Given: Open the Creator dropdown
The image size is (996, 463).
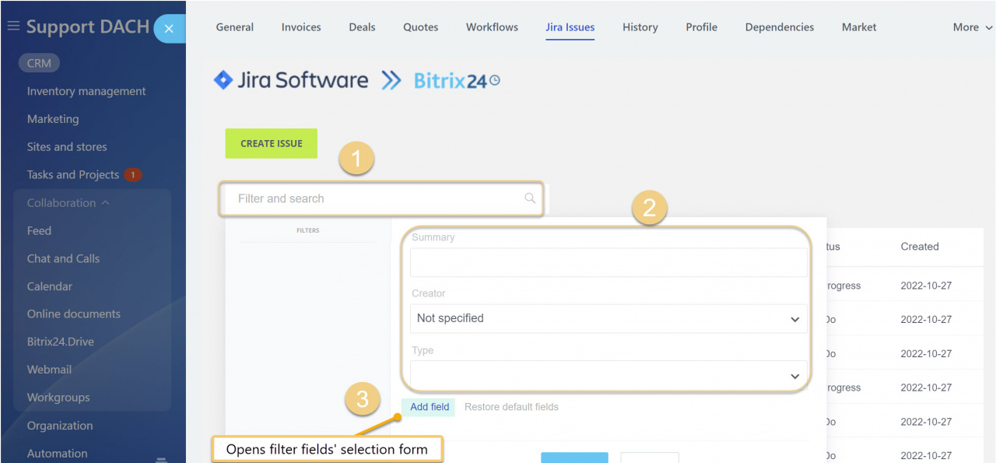Looking at the screenshot, I should (x=608, y=318).
